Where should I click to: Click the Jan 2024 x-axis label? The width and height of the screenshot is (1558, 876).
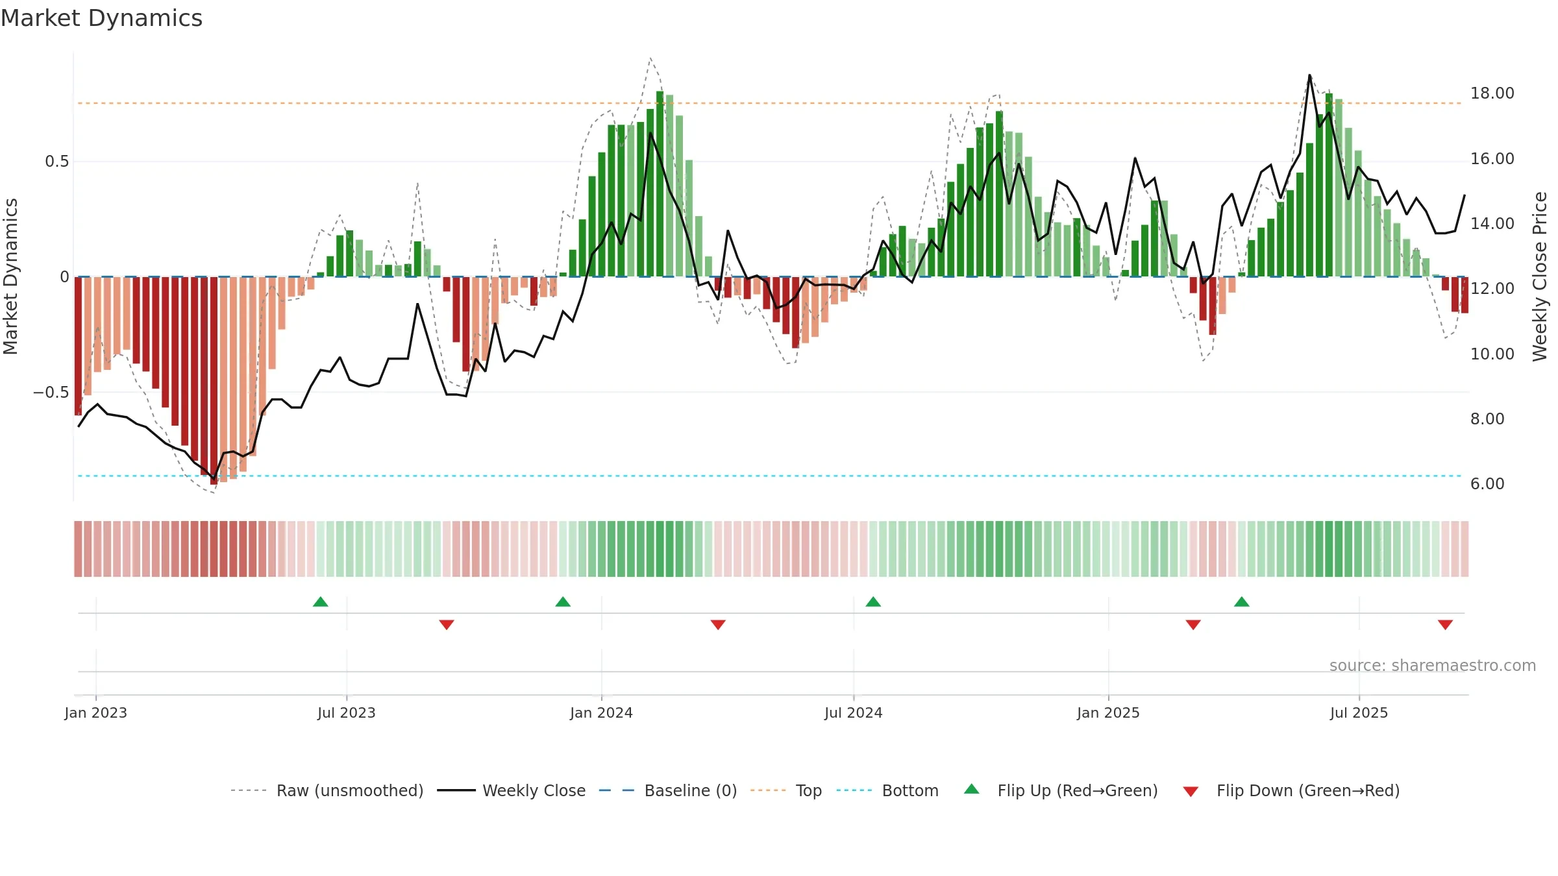click(602, 712)
